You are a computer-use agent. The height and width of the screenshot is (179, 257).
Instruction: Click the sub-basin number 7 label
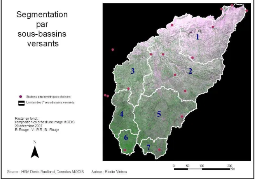click(x=149, y=147)
